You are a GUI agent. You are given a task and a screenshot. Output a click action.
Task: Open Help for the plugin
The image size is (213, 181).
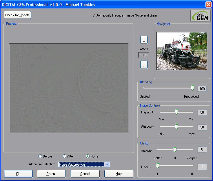(119, 174)
